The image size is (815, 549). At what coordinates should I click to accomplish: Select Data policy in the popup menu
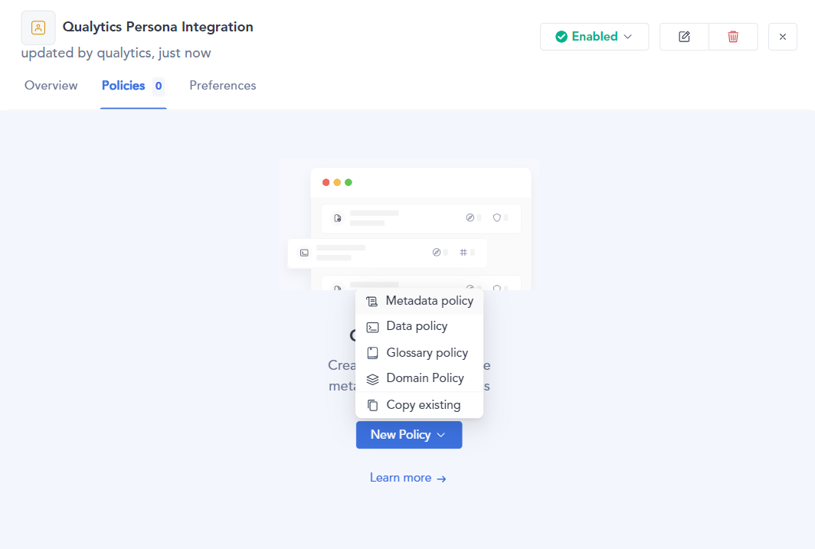point(417,326)
